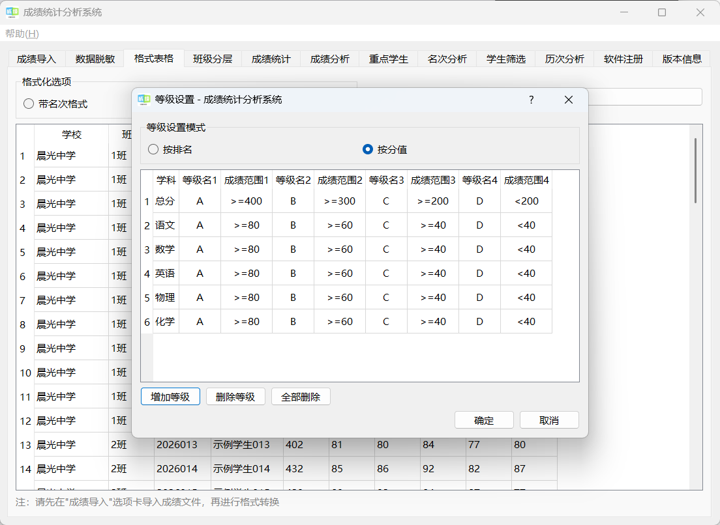The width and height of the screenshot is (720, 525).
Task: Cancel with the 取消 button
Action: tap(549, 420)
